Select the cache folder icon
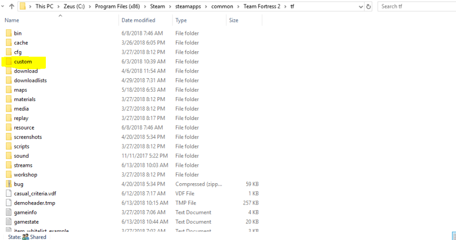Screen dimensions: 456x240 coord(9,43)
